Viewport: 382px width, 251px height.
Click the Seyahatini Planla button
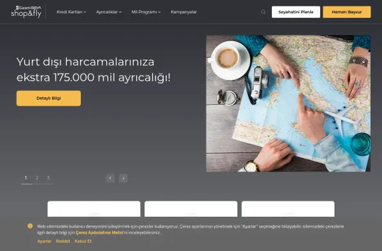(296, 12)
